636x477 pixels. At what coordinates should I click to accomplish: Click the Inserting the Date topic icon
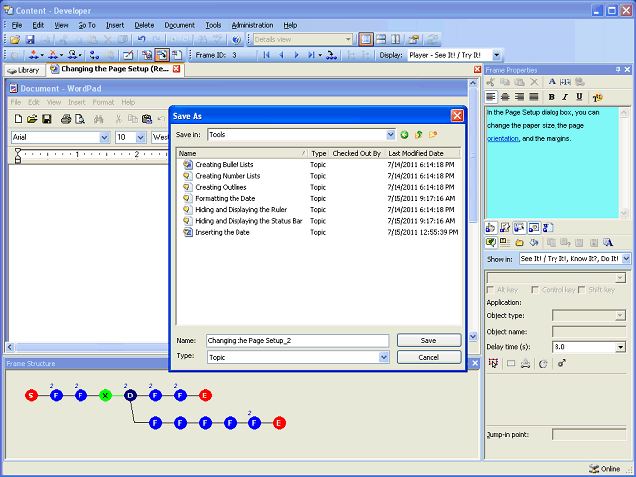tap(188, 232)
